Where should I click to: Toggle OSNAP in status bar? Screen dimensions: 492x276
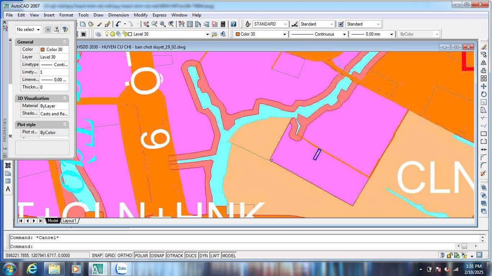[x=157, y=256]
